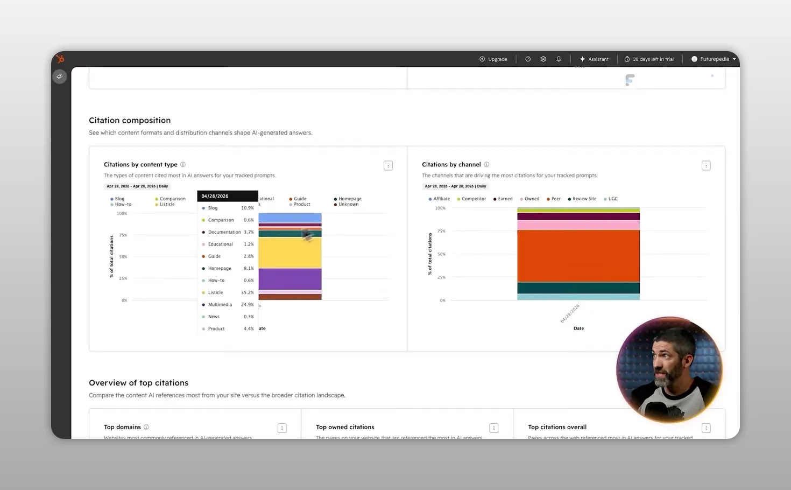Screen dimensions: 791x490
Task: Toggle the UGC channel legend
Action: tap(611, 199)
